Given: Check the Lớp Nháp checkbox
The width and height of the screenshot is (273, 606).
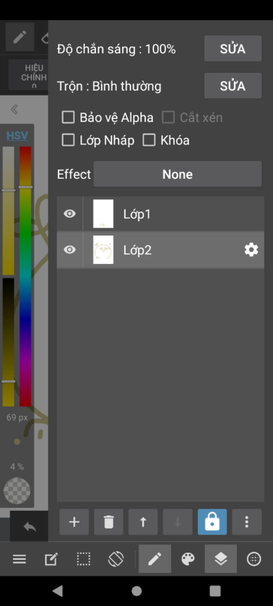Looking at the screenshot, I should pos(68,140).
